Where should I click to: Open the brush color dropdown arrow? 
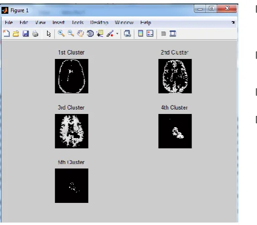pos(117,33)
